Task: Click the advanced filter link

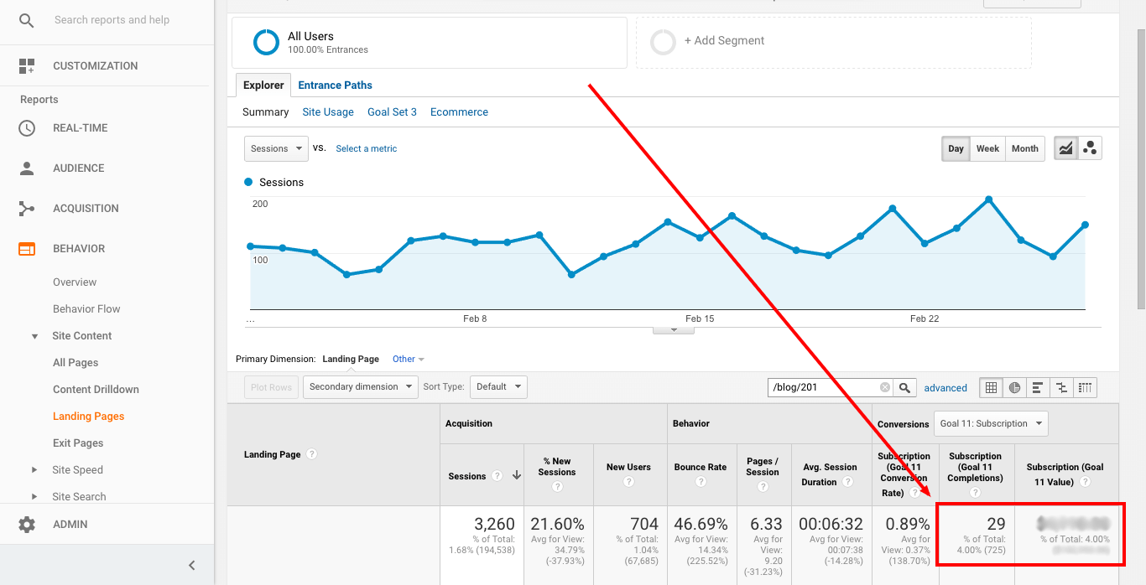Action: click(945, 387)
